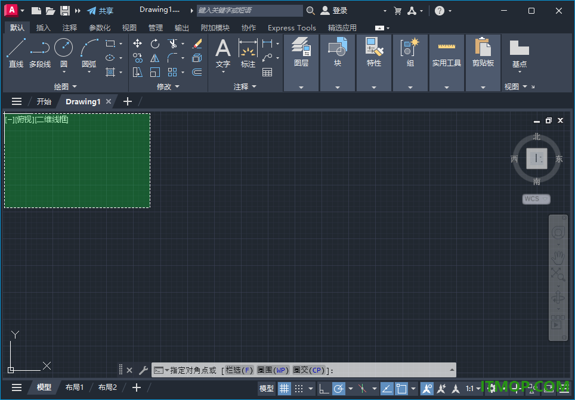Select the Polyline (多段线) tool
Viewport: 575px width, 400px height.
point(40,53)
